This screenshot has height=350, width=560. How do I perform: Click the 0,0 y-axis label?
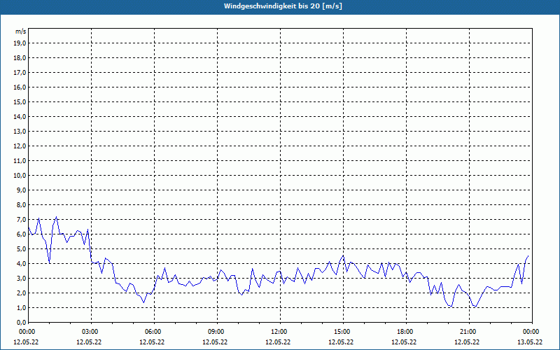(21, 323)
